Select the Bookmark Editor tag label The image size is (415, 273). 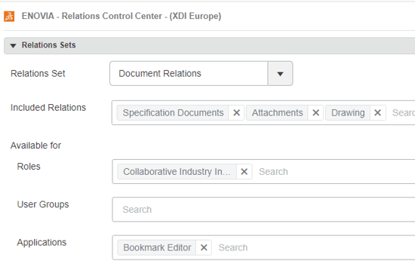tap(157, 247)
